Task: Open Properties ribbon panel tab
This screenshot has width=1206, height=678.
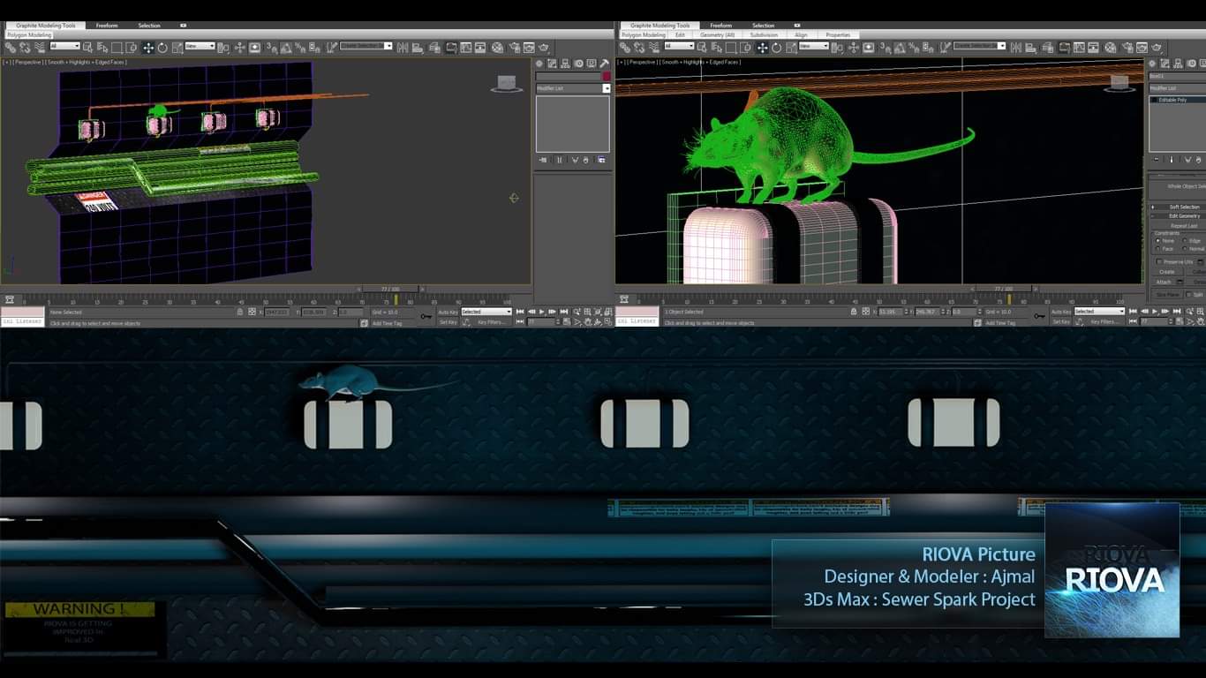Action: click(x=838, y=34)
